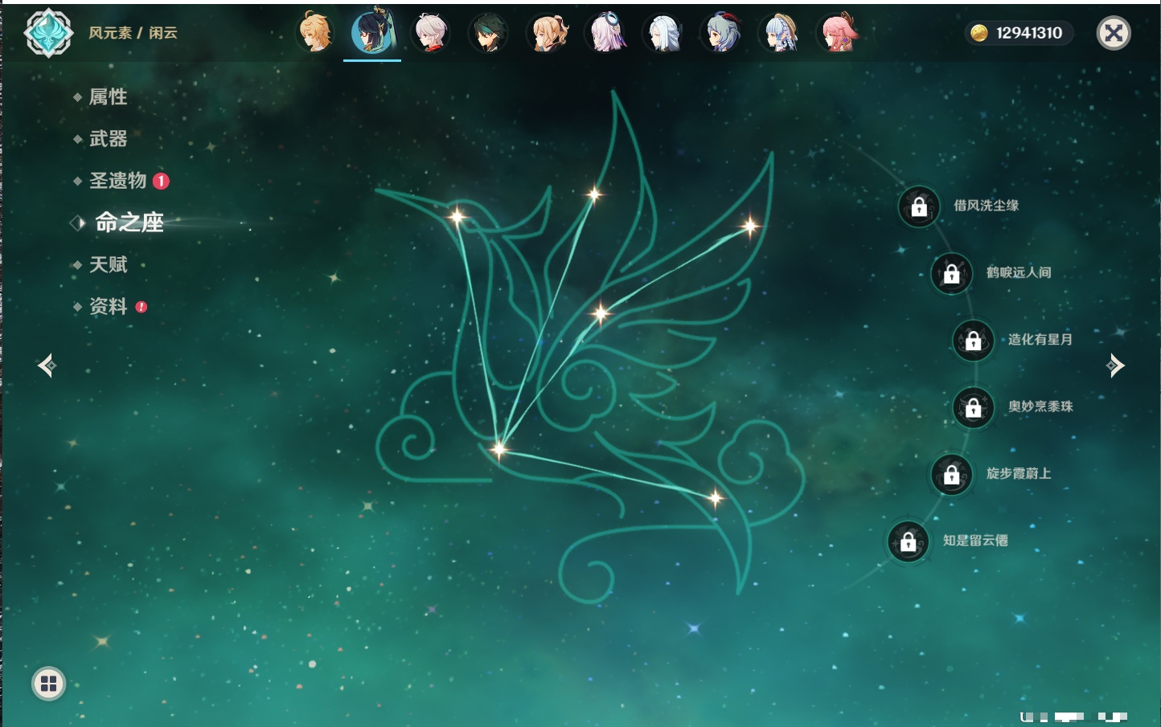The height and width of the screenshot is (727, 1161).
Task: View locked constellation 奥妙烹黍珠
Action: click(x=974, y=407)
